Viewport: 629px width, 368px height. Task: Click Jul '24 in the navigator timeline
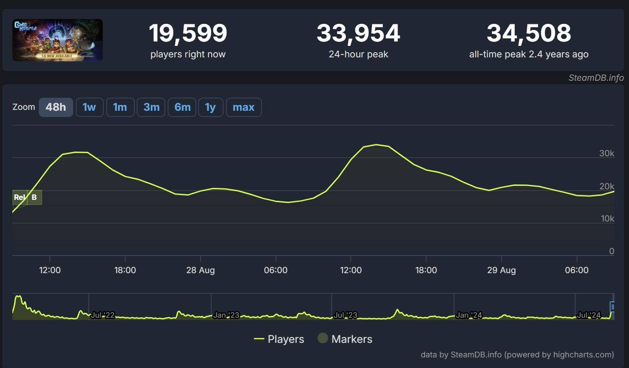[x=589, y=315]
